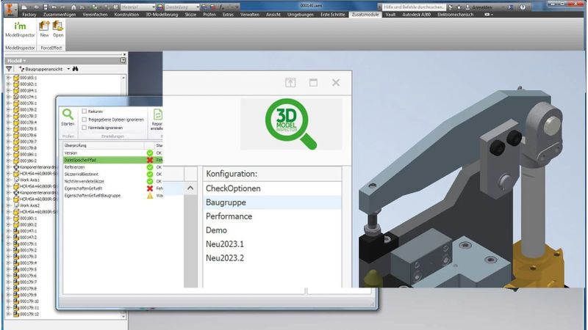Click the green check status icon for Version

point(150,153)
